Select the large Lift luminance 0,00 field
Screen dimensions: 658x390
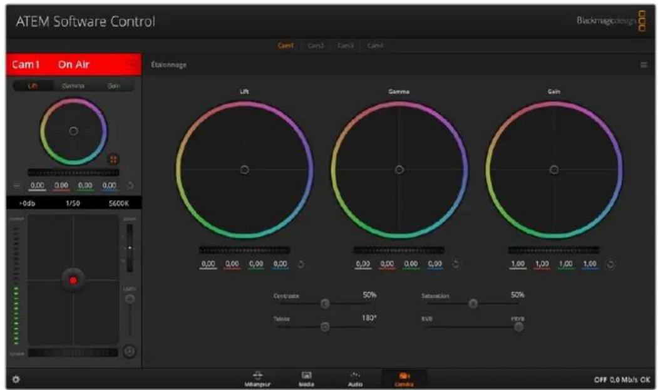click(208, 264)
